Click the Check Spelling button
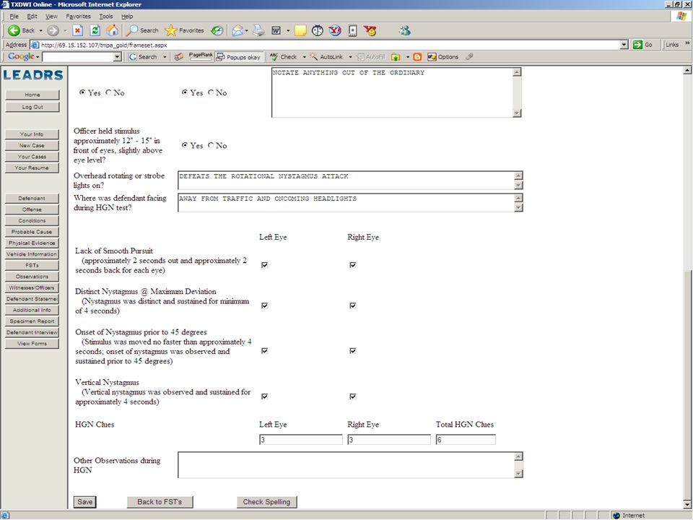Screen dimensions: 693x520 266,502
